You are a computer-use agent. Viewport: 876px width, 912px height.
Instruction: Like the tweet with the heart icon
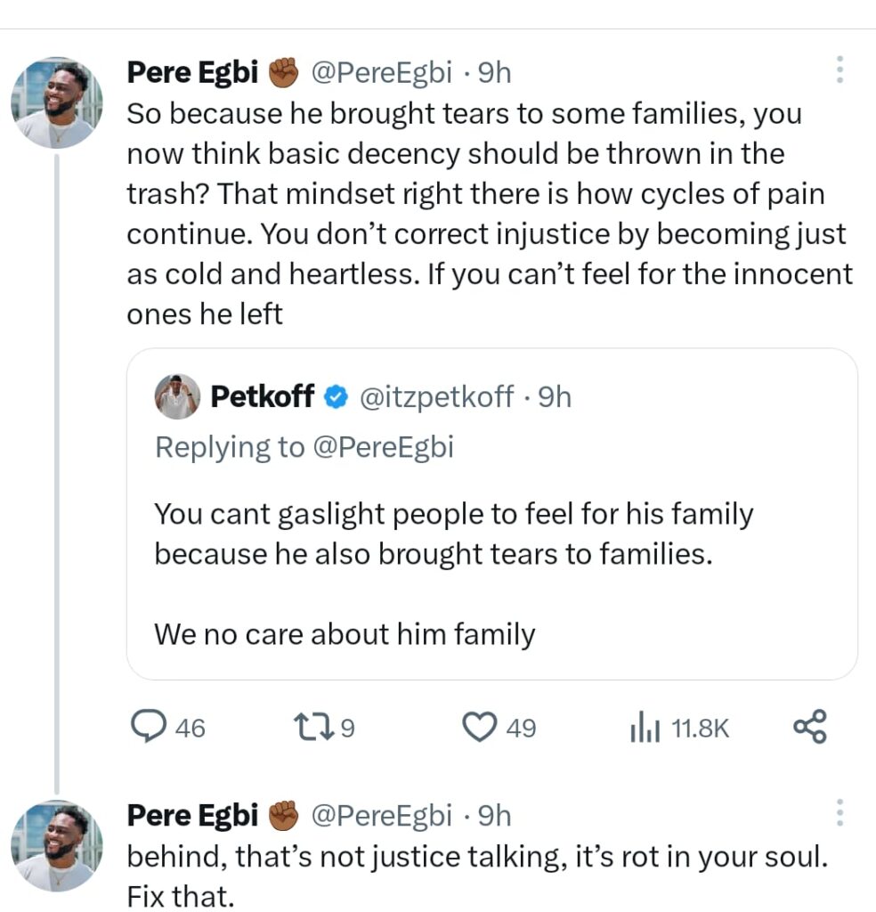click(x=481, y=728)
